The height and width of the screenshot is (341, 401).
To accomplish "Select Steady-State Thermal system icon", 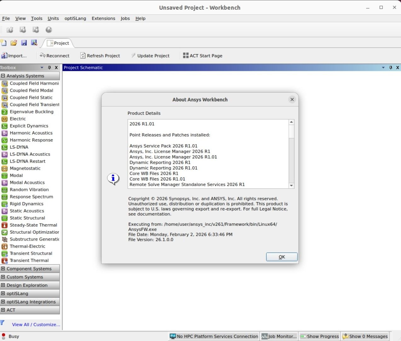I will [x=5, y=225].
